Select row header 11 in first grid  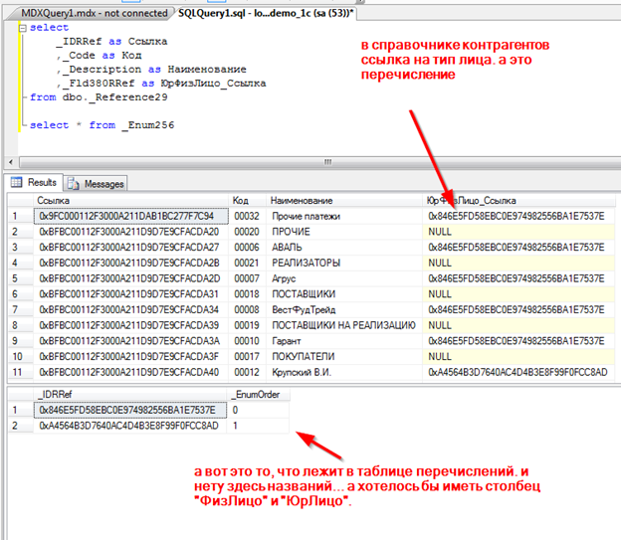pos(20,372)
